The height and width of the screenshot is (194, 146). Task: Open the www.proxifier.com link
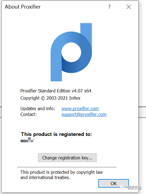[x=80, y=109]
